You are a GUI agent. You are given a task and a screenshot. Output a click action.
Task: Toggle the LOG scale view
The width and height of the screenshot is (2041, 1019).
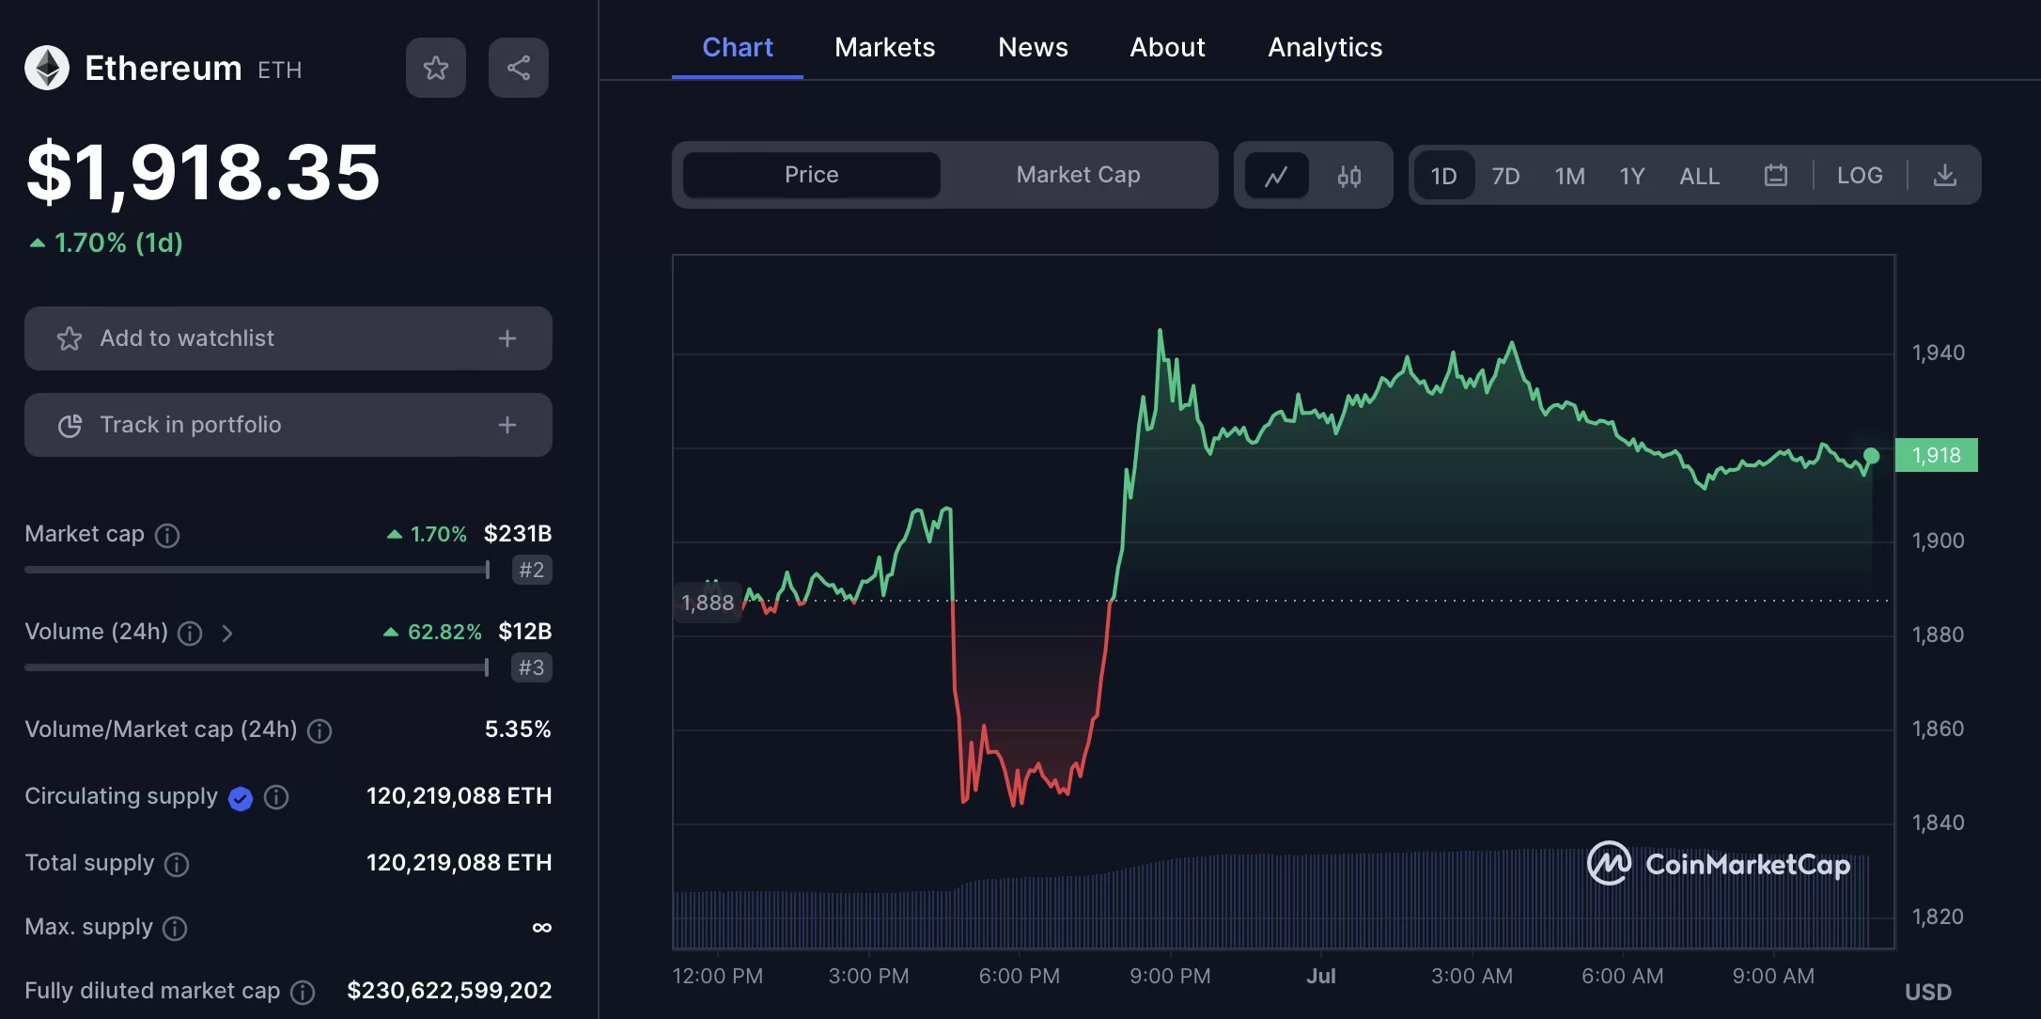[1859, 173]
